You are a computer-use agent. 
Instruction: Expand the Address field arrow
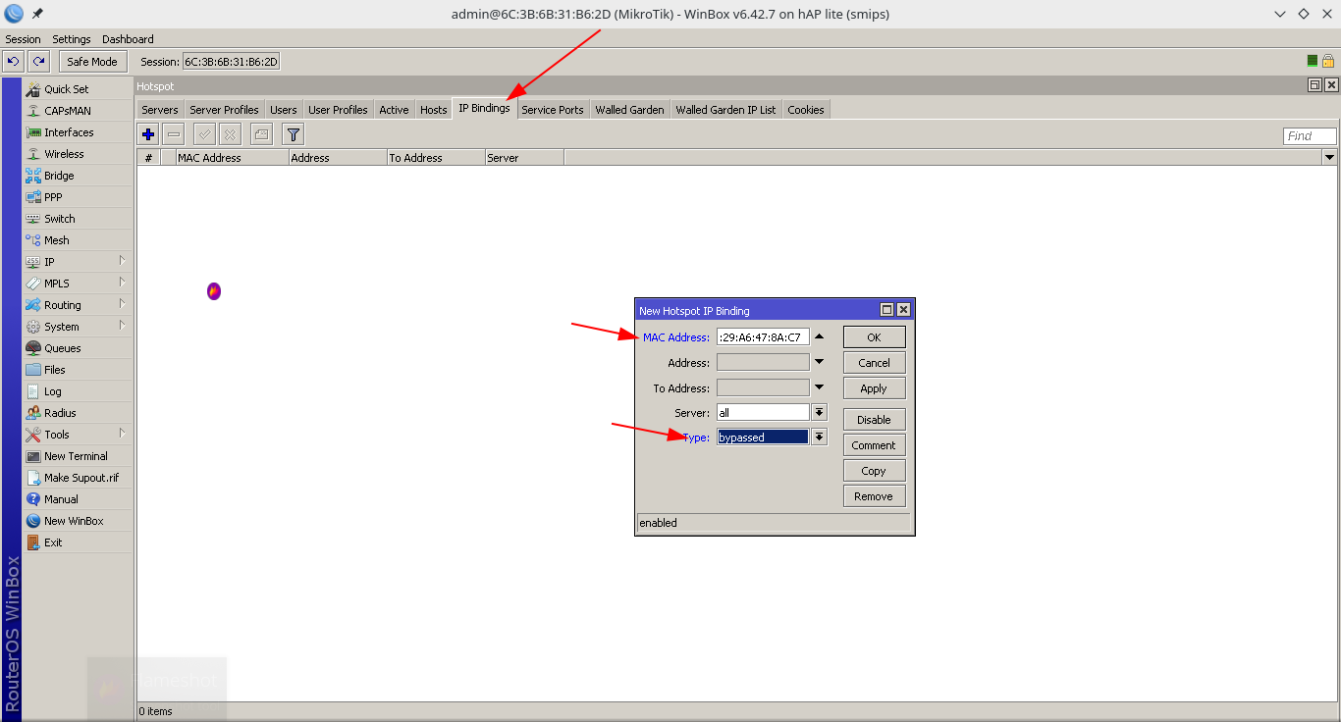820,363
